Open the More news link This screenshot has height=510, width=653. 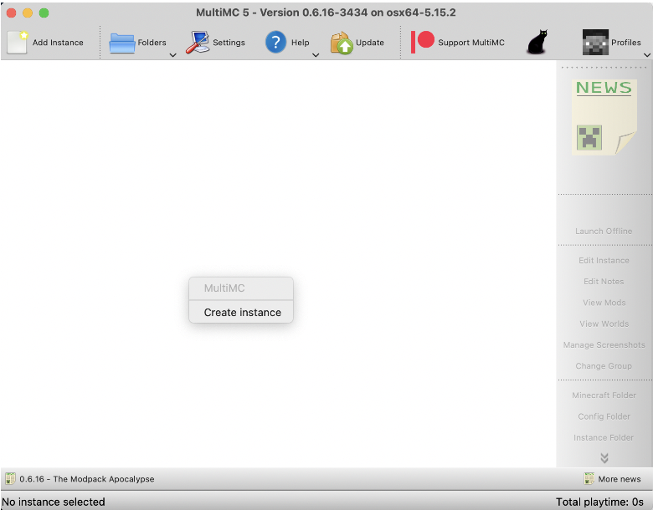[x=620, y=479]
